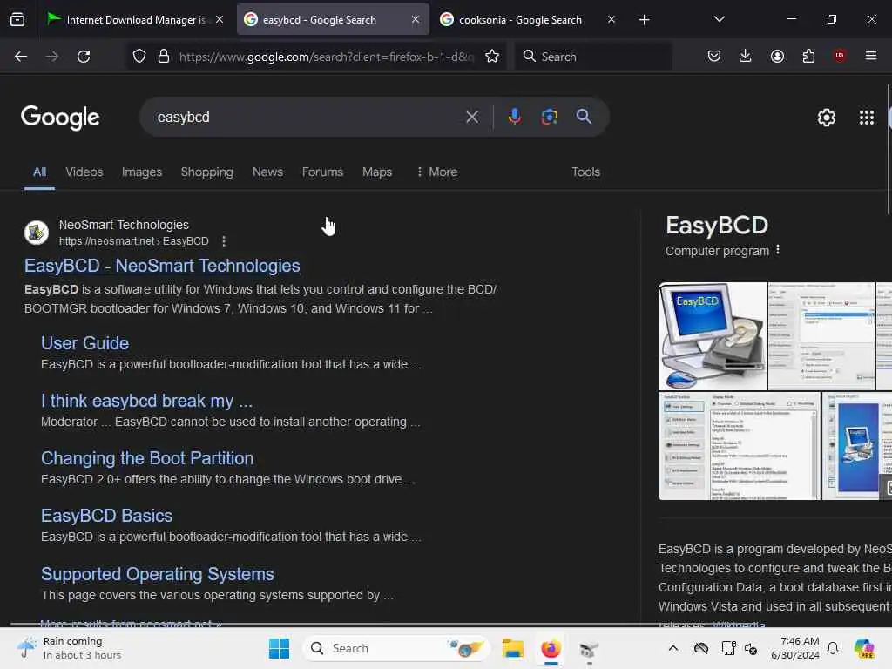Viewport: 892px width, 669px height.
Task: Open Copilot preview in taskbar
Action: pos(864,648)
